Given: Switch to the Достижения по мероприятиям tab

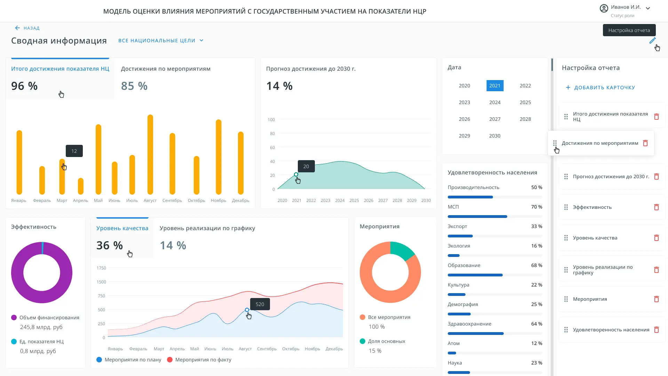Looking at the screenshot, I should (166, 69).
